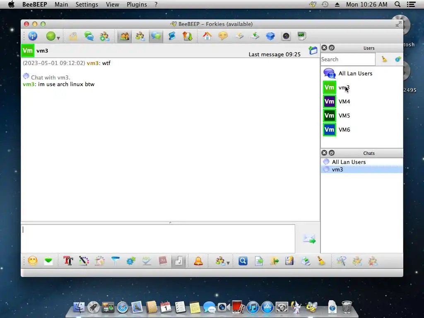
Task: Open vm3 chat in Chats list
Action: click(x=362, y=169)
